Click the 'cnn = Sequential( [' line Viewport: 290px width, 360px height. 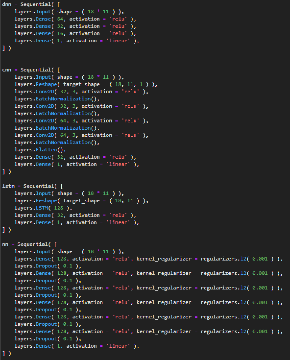(31, 70)
